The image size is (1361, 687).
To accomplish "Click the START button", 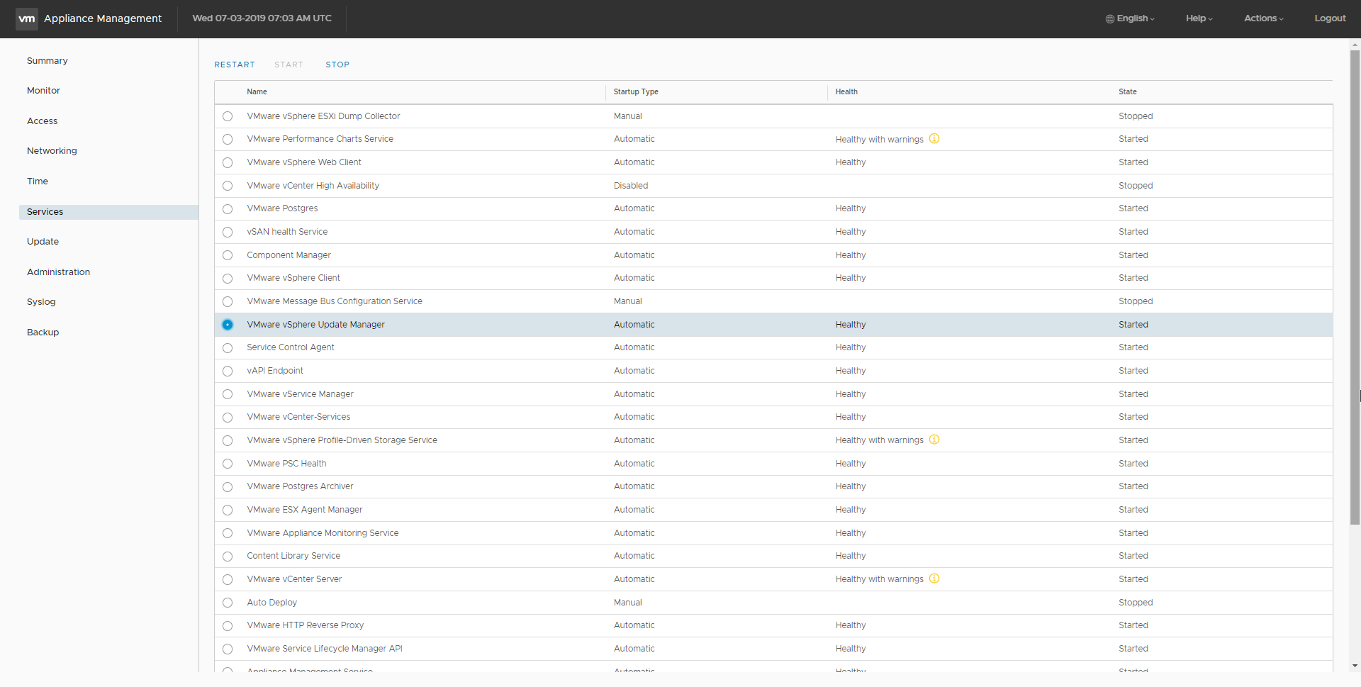I will tap(289, 65).
